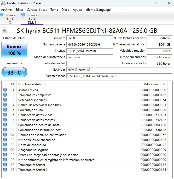Click the Nombre de atributo column header
The height and width of the screenshot is (179, 174).
click(x=74, y=84)
